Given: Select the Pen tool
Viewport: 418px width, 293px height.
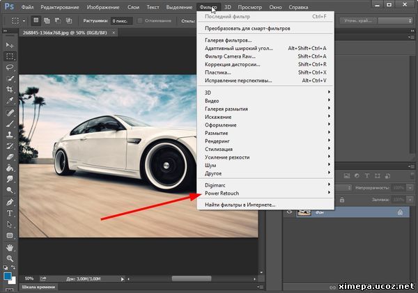Looking at the screenshot, I should coord(10,202).
